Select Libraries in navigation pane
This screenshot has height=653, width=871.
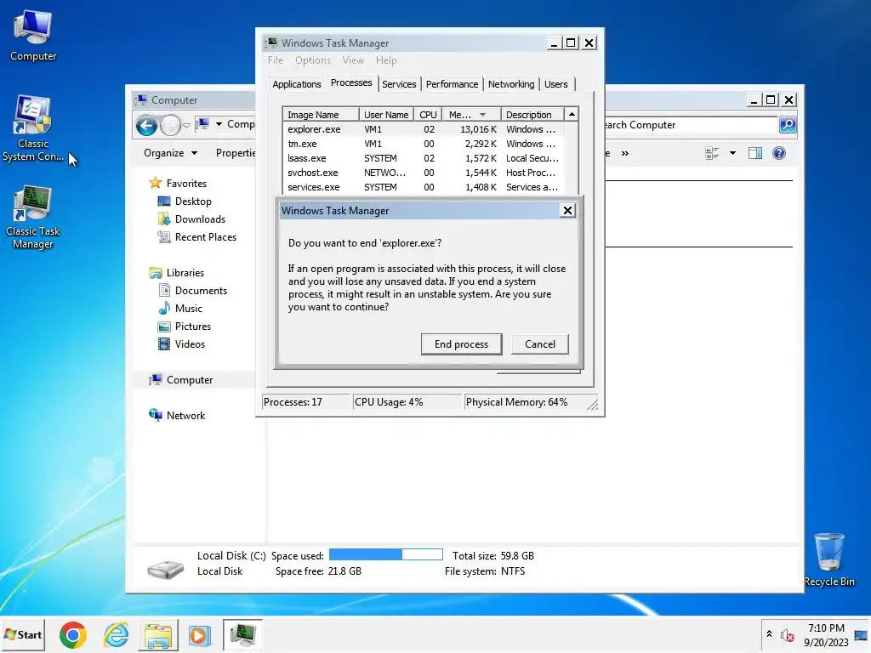tap(185, 273)
